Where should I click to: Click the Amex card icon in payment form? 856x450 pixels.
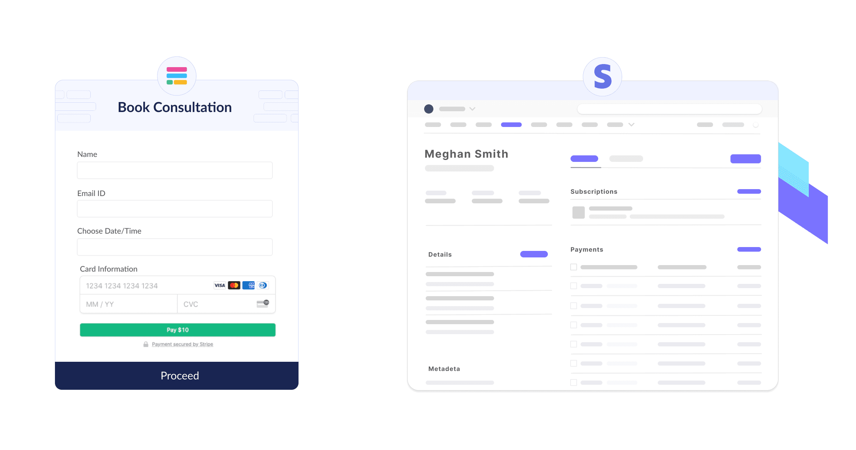pyautogui.click(x=251, y=285)
